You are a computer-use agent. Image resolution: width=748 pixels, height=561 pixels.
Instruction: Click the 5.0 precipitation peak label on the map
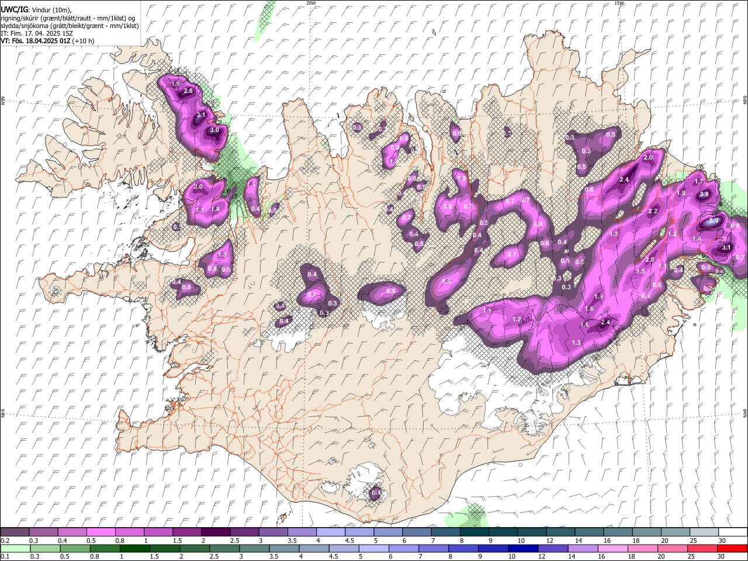click(713, 221)
